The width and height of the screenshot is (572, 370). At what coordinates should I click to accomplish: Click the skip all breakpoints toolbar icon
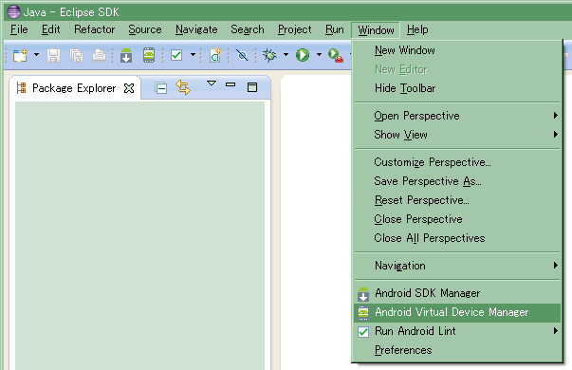click(x=242, y=55)
